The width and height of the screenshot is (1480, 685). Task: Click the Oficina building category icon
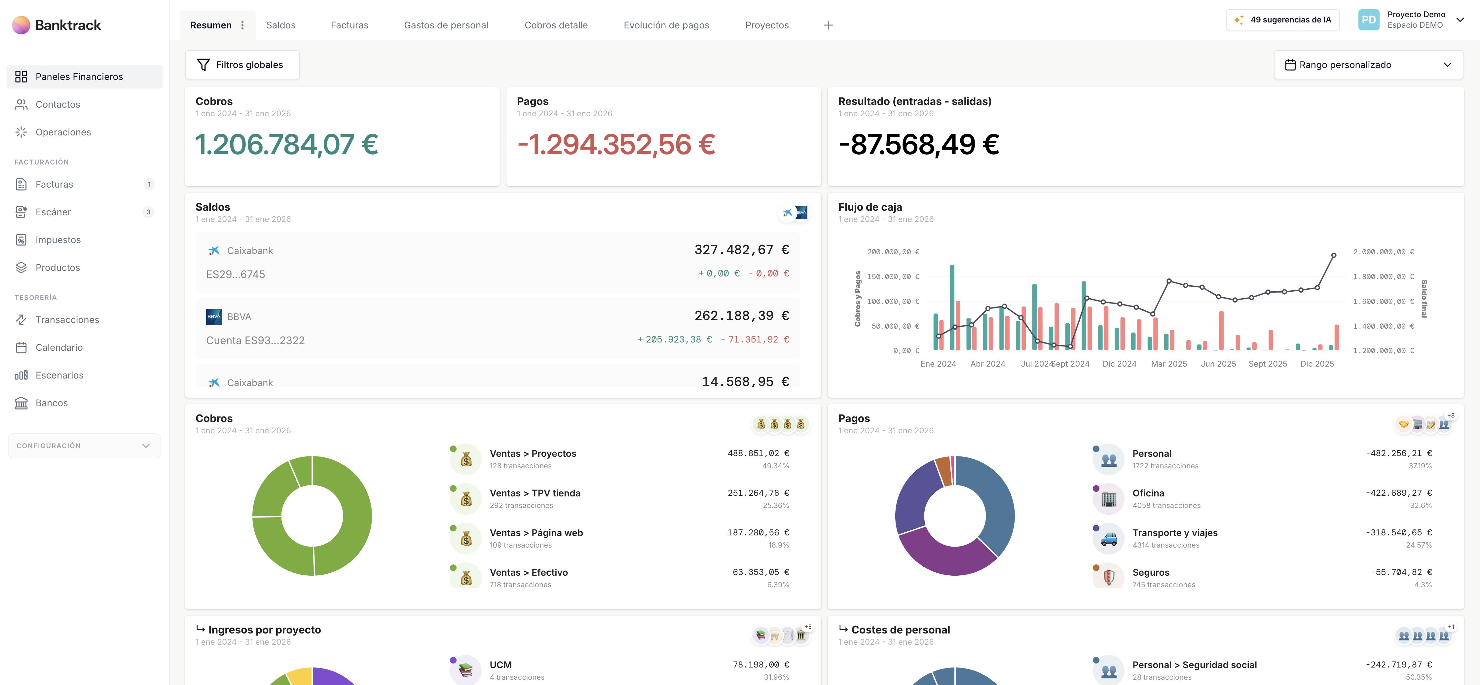(x=1108, y=499)
